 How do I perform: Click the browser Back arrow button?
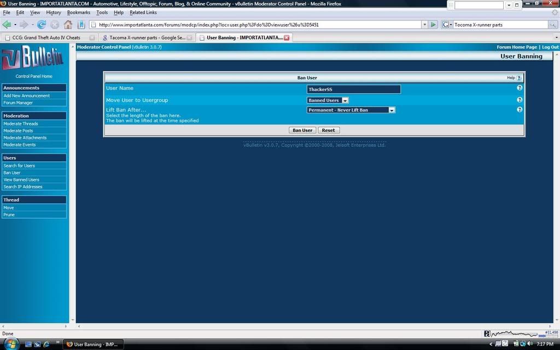point(7,25)
